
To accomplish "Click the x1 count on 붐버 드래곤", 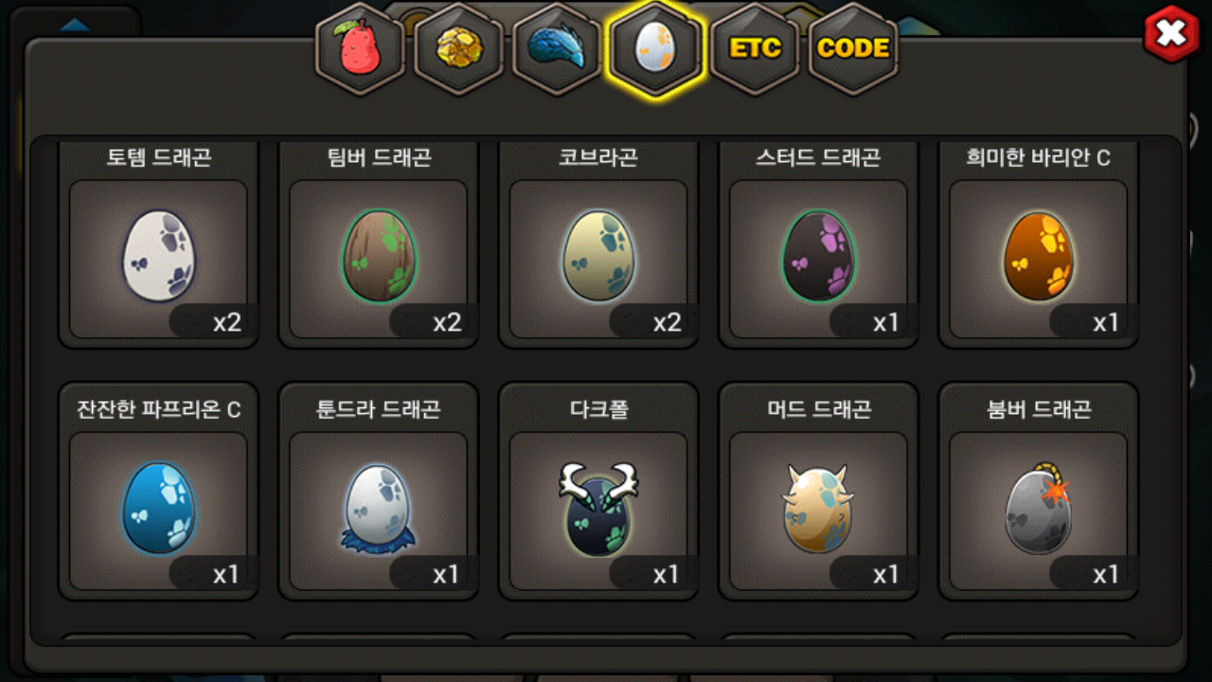I will [x=1106, y=574].
